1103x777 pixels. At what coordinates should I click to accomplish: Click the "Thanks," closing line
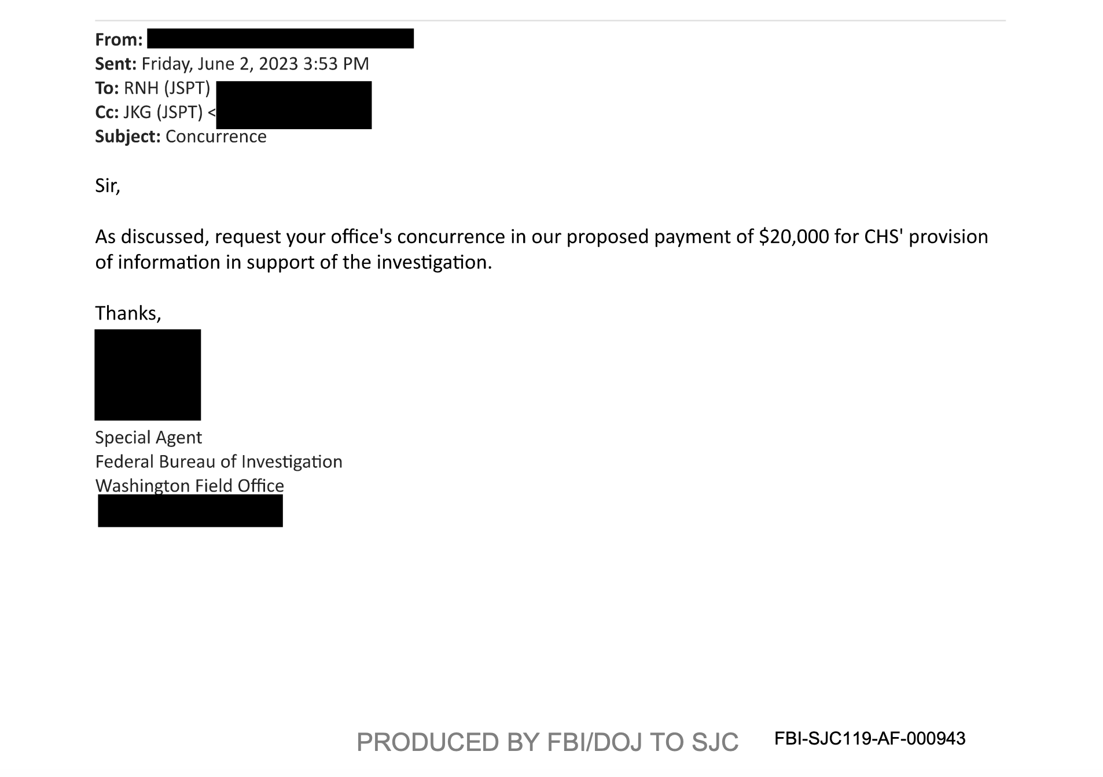click(128, 313)
